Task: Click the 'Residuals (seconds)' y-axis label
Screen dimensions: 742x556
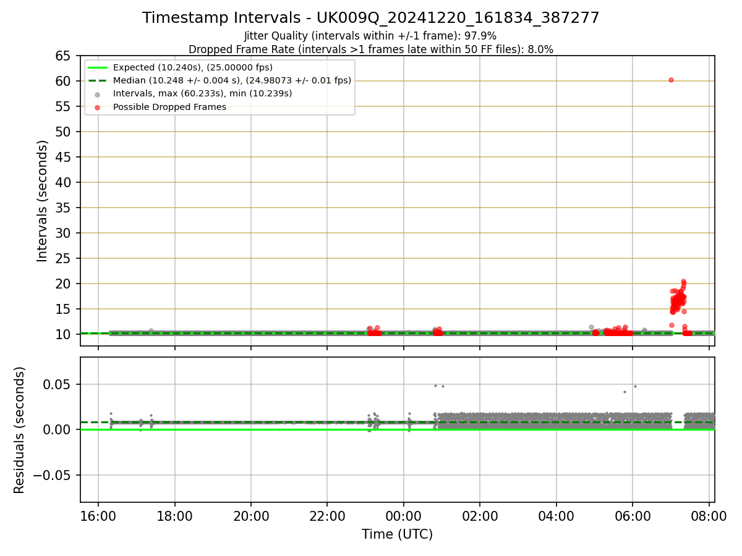Action: [20, 430]
